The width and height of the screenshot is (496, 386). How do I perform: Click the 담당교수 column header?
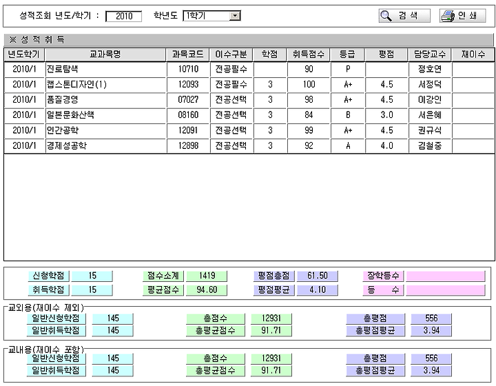tap(430, 54)
